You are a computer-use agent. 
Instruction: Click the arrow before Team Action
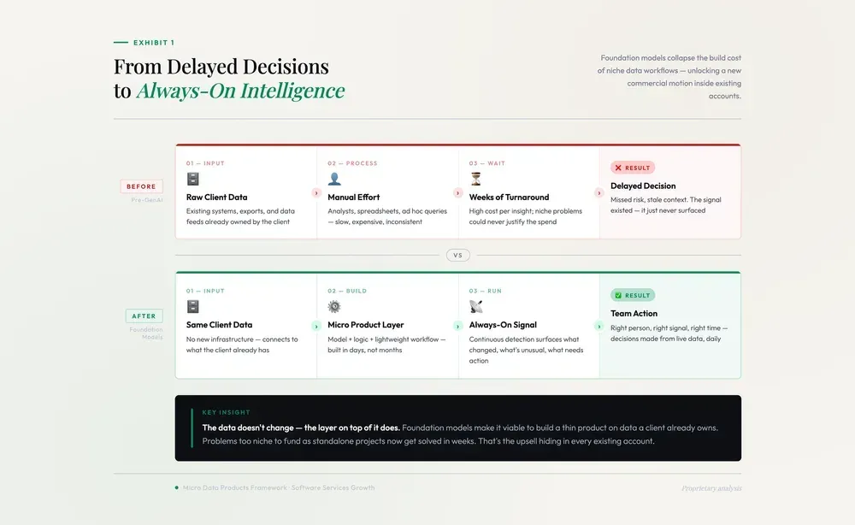pyautogui.click(x=599, y=326)
